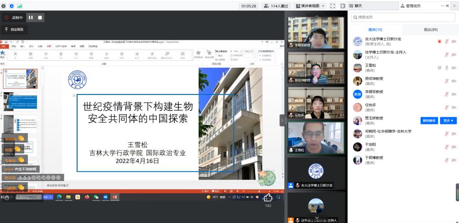Stop the meeting recording
459x223 pixels.
(40, 17)
